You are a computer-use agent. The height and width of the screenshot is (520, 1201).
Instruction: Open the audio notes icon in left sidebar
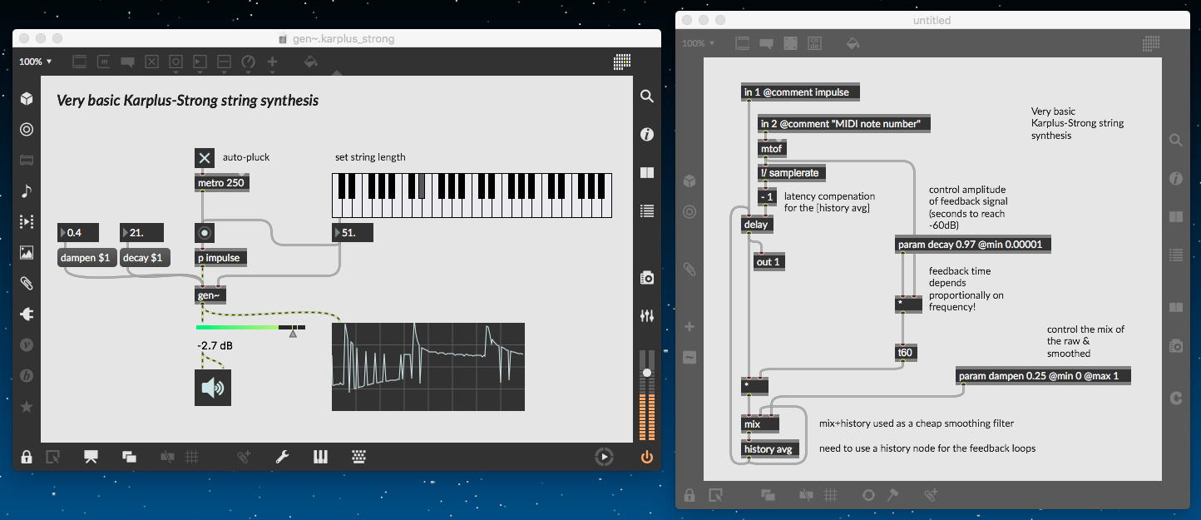point(27,191)
